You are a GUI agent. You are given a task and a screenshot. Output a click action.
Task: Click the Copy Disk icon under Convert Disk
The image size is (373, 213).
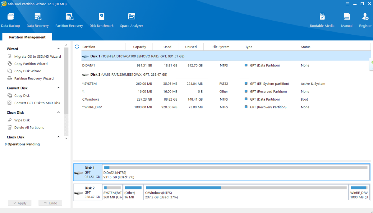9,96
